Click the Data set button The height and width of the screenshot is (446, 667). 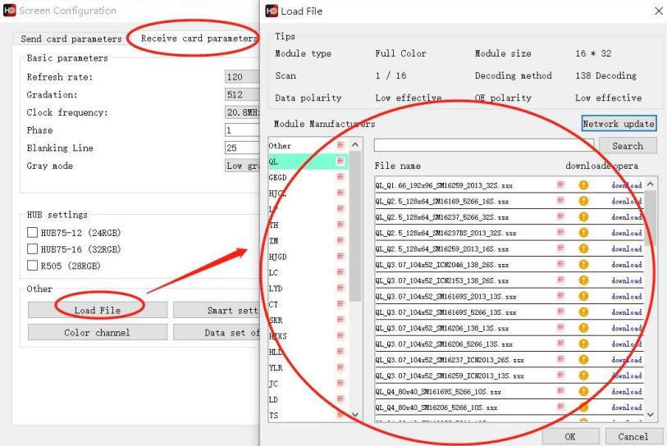point(216,333)
